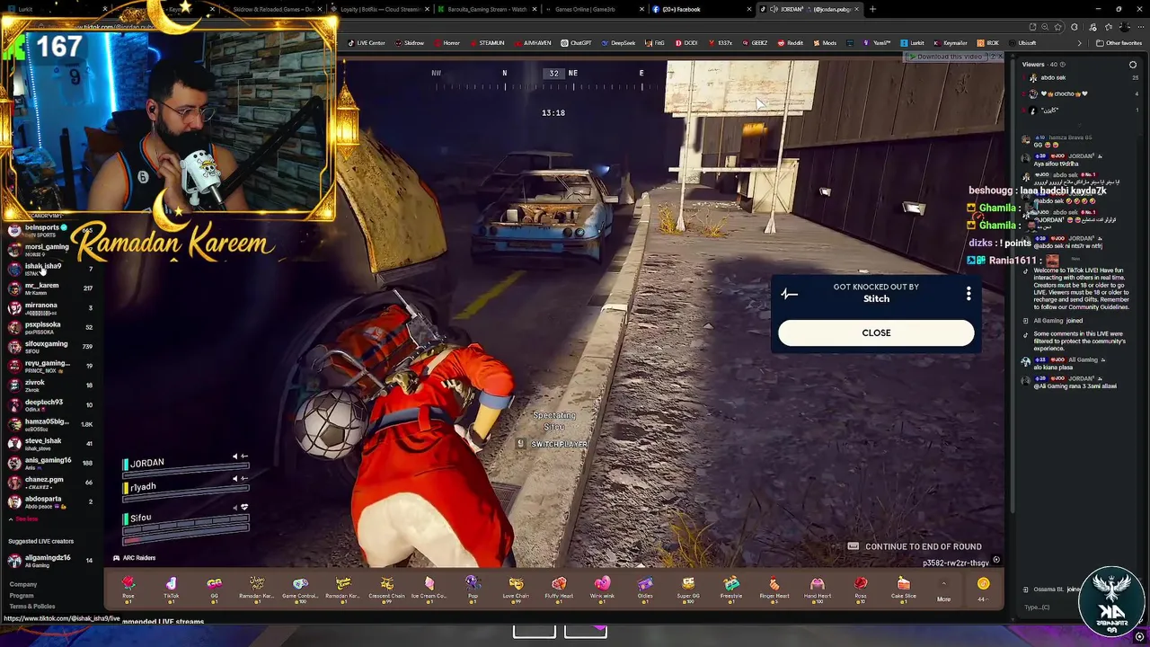Send the Cake Slice gift
The width and height of the screenshot is (1150, 647).
click(x=904, y=588)
